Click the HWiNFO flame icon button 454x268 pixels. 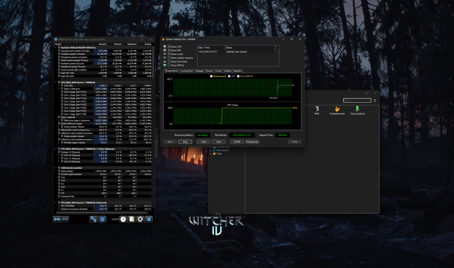point(102,219)
